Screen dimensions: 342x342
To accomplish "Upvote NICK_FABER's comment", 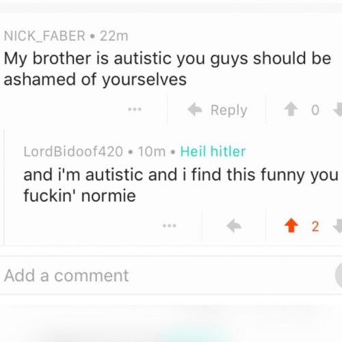I will point(291,109).
